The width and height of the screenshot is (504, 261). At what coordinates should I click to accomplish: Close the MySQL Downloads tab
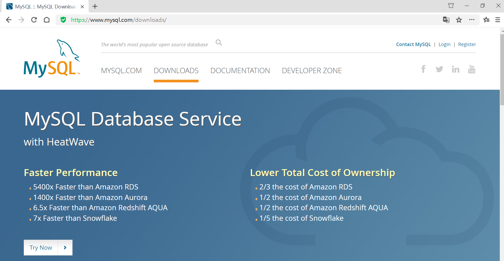(82, 7)
